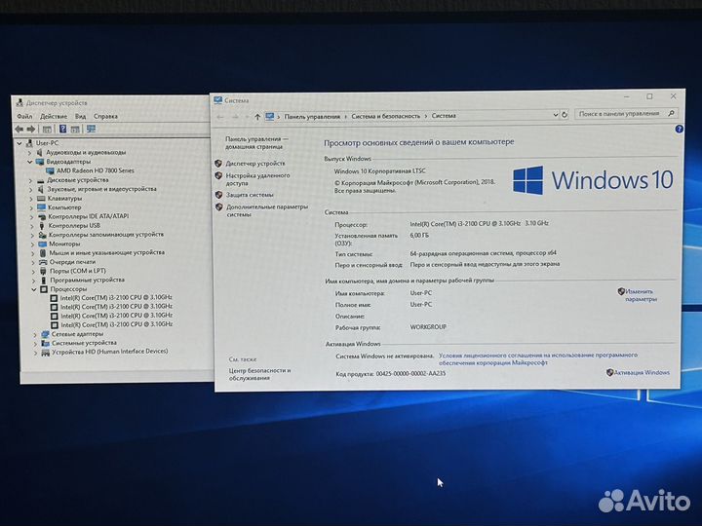Click Панель управления breadcrumb
This screenshot has width=702, height=526.
point(312,117)
